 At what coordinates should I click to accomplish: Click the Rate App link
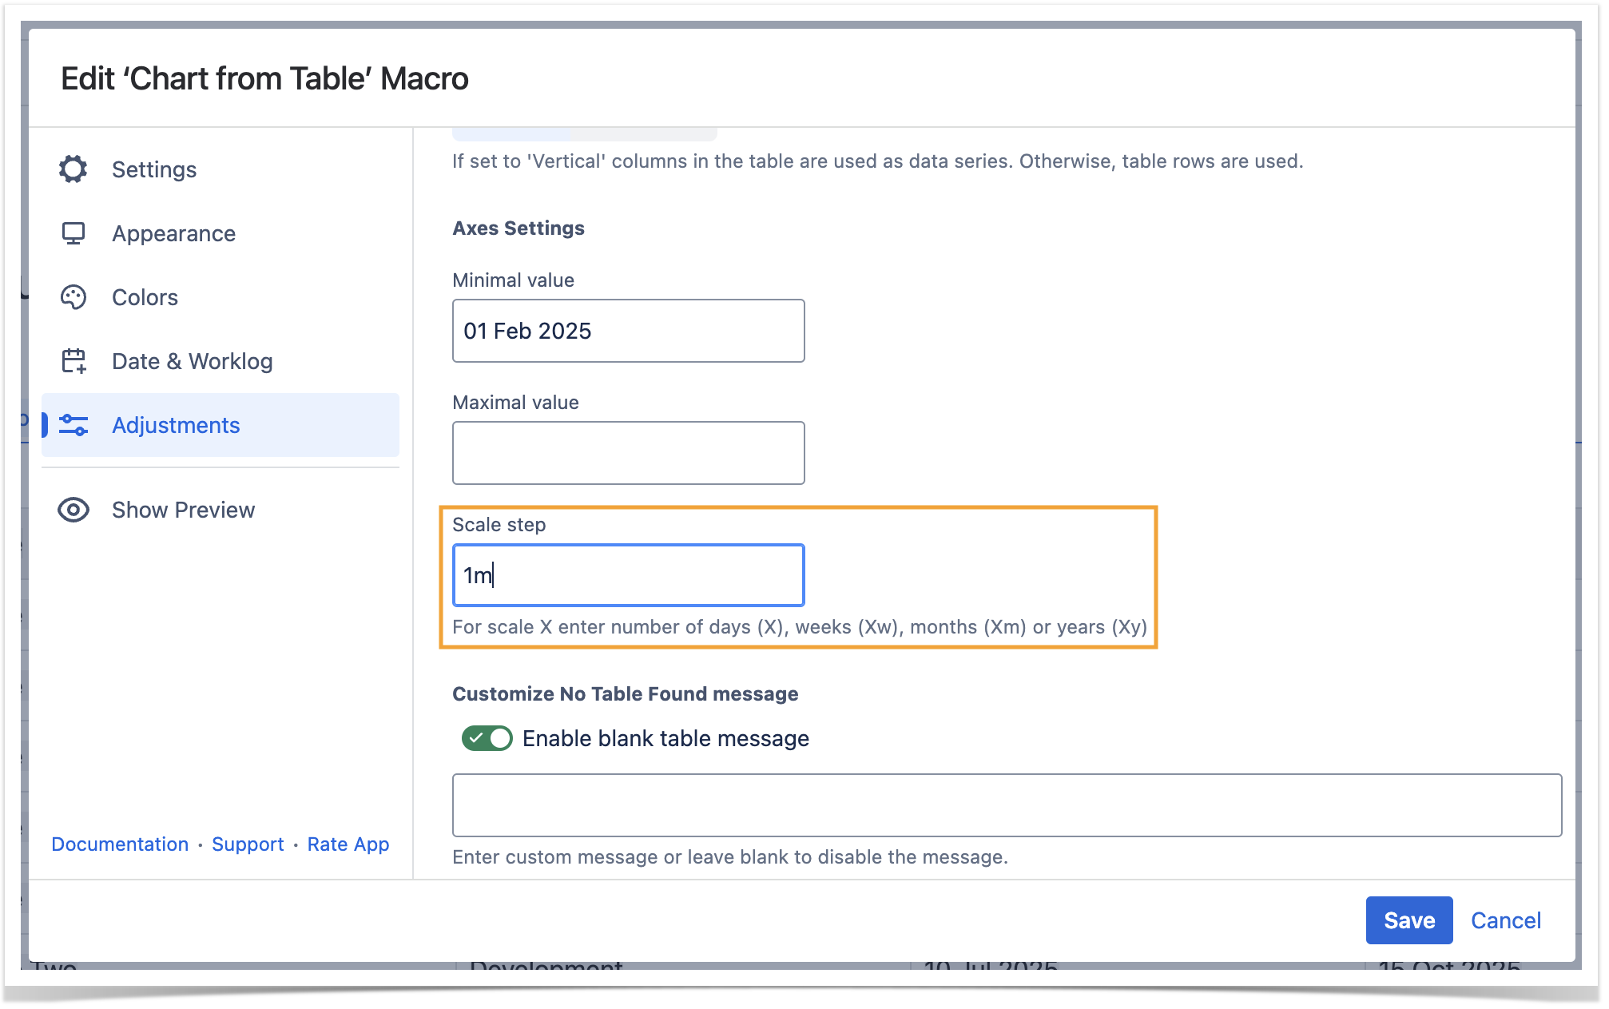pyautogui.click(x=348, y=844)
